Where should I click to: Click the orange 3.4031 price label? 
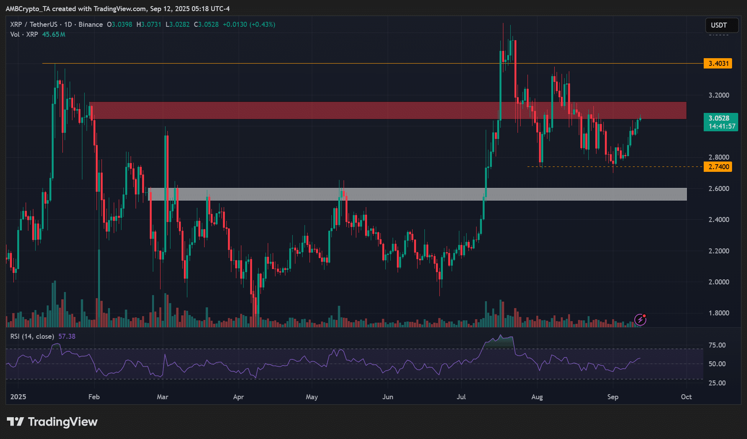pyautogui.click(x=718, y=64)
